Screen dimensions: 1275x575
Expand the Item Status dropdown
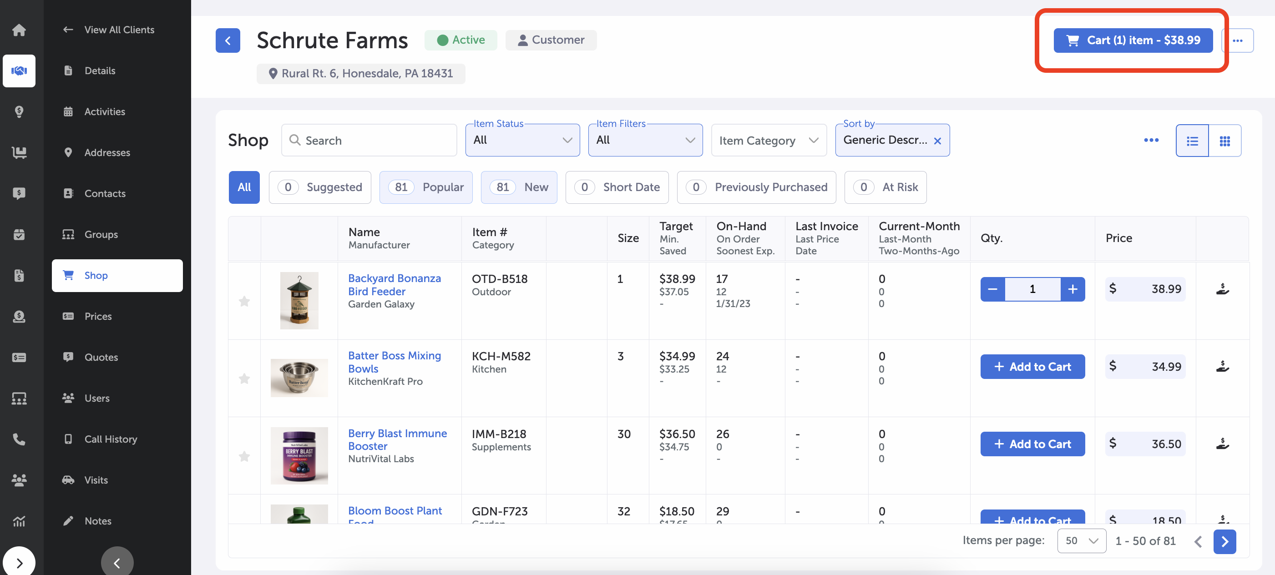pos(522,141)
